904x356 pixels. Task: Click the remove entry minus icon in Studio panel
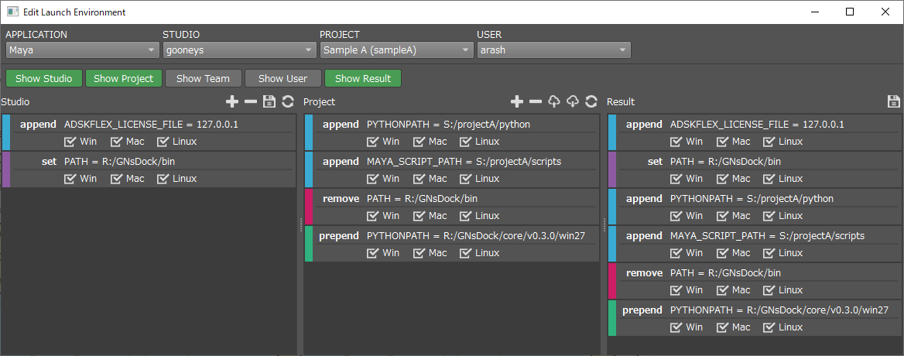[x=251, y=101]
